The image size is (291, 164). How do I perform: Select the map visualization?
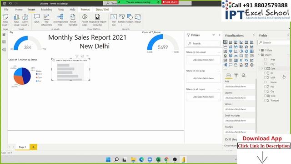click(x=226, y=56)
